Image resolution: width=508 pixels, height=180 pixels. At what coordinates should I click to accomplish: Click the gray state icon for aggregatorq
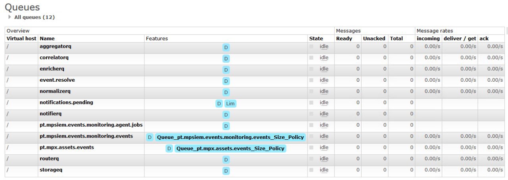(x=312, y=47)
